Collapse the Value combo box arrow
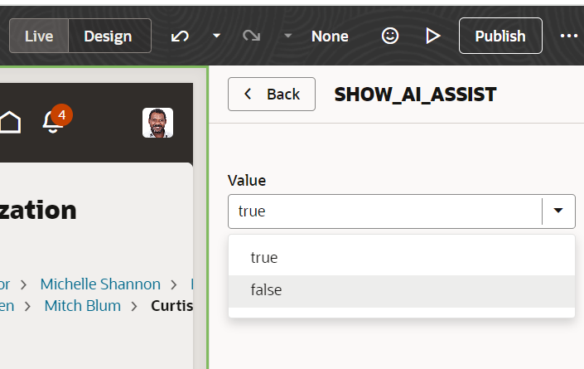Viewport: 584px width, 369px height. [558, 211]
